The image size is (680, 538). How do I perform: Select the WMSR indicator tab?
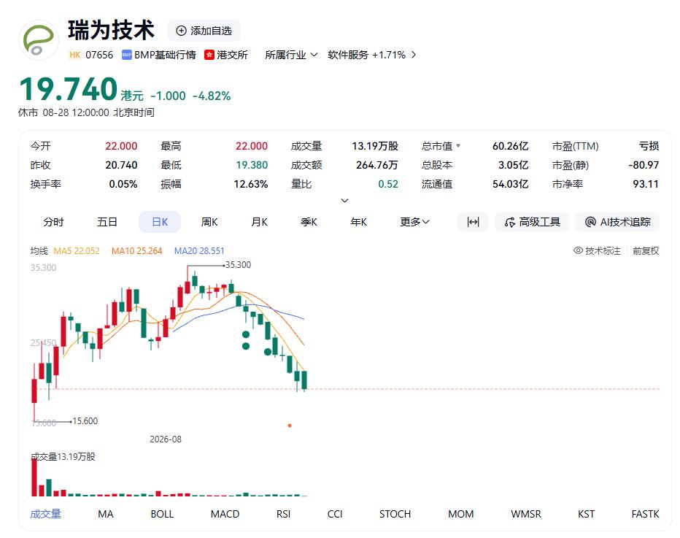[x=526, y=514]
